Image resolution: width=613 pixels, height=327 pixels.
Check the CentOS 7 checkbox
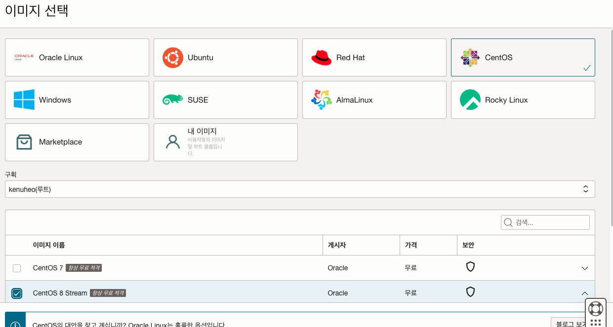click(x=17, y=268)
